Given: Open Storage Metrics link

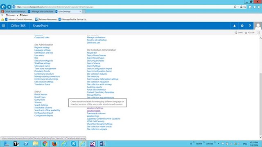Looking at the screenshot, I should [94, 95].
